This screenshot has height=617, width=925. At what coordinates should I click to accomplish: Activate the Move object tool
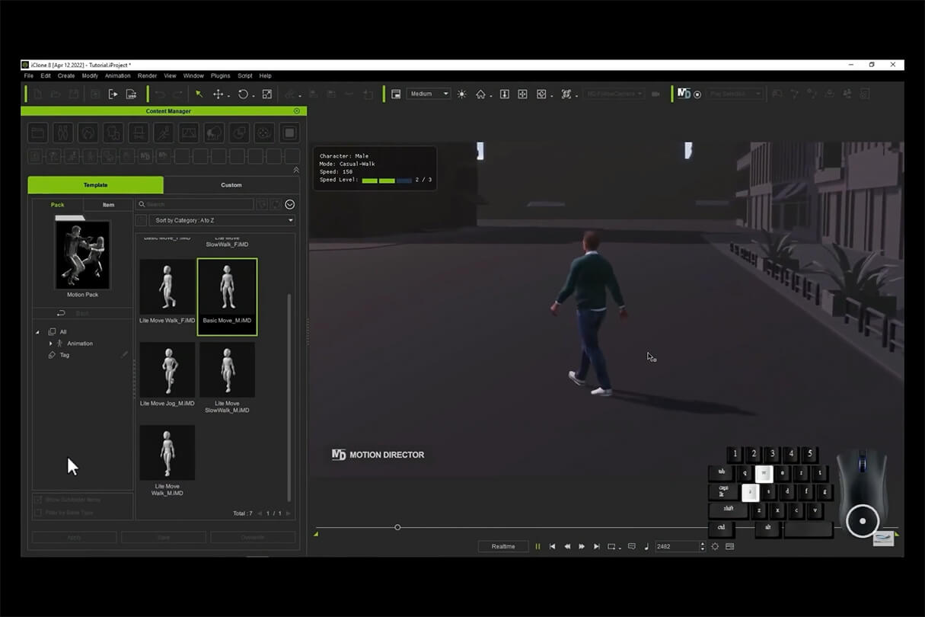(218, 94)
